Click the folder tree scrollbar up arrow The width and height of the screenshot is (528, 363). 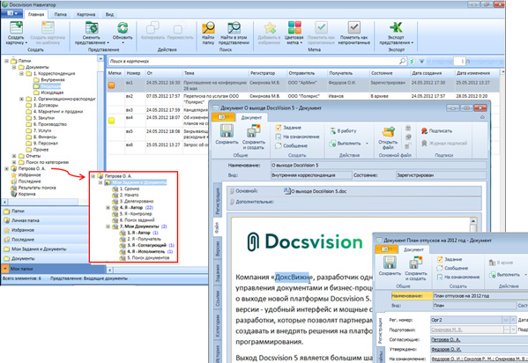100,59
